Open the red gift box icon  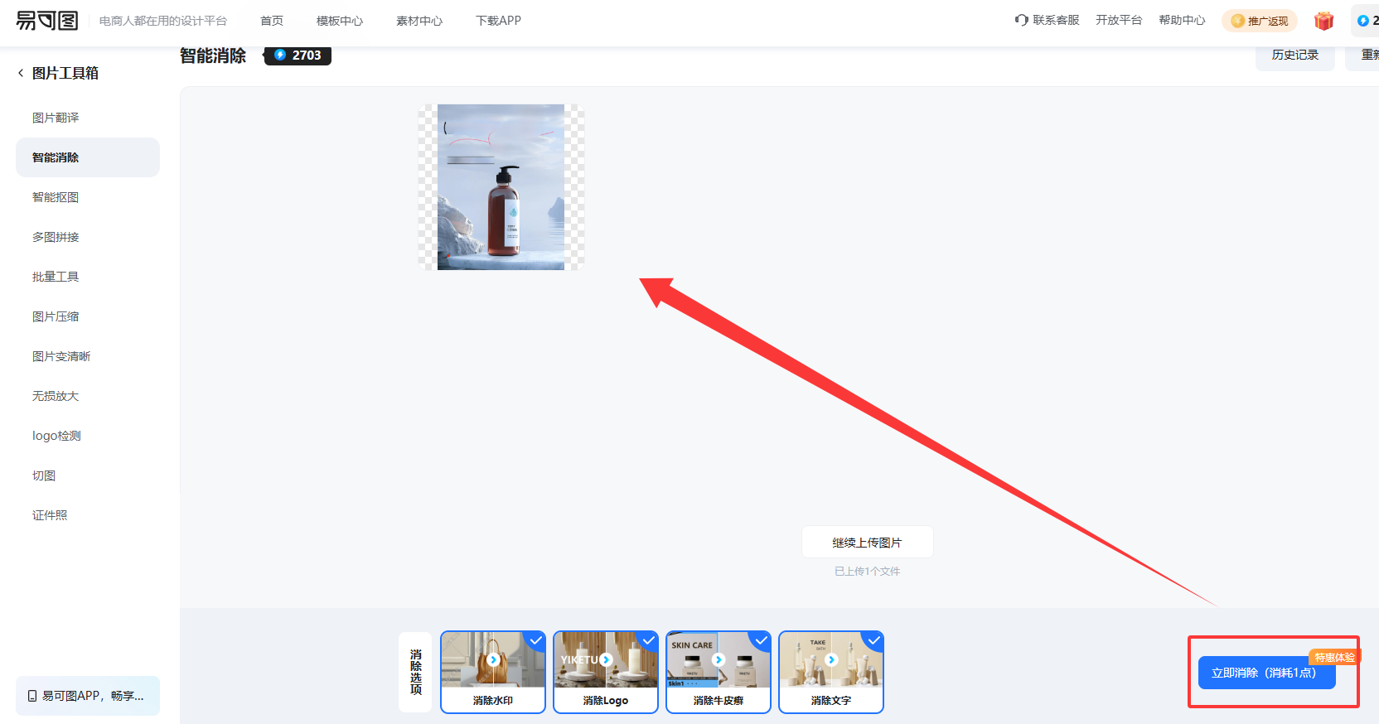[x=1323, y=21]
